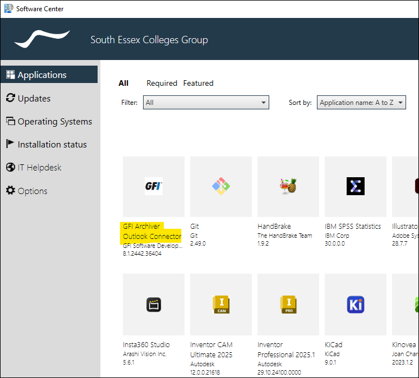Select the HandBrake pineapple icon
The height and width of the screenshot is (378, 419).
(x=288, y=186)
